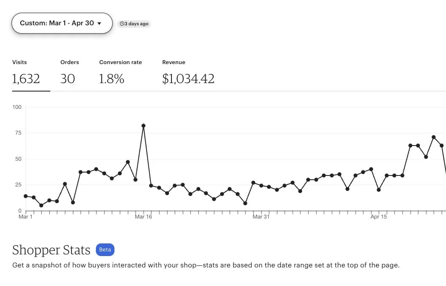The height and width of the screenshot is (286, 446).
Task: Switch to the Revenue stat tab
Action: [188, 73]
